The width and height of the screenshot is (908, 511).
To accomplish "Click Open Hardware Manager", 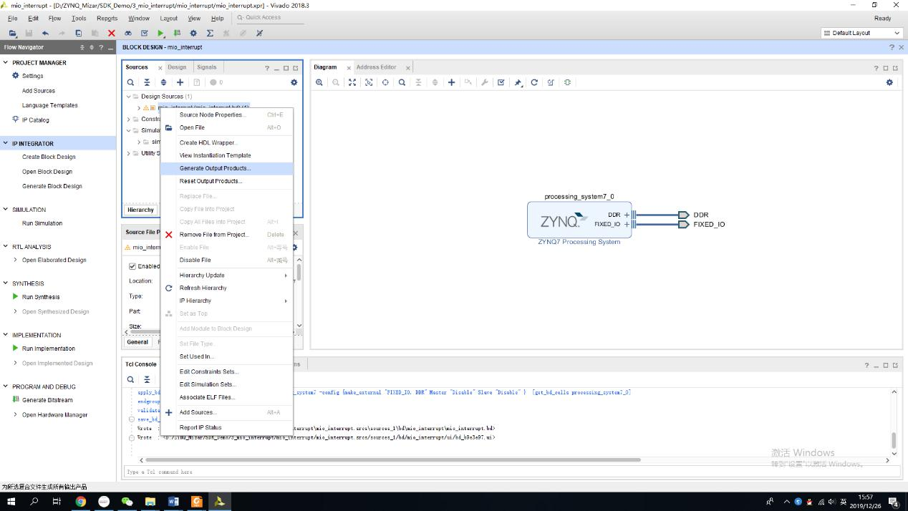I will point(54,415).
